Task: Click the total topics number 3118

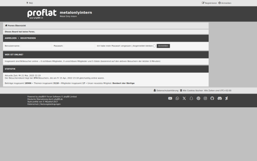Action: point(56,83)
